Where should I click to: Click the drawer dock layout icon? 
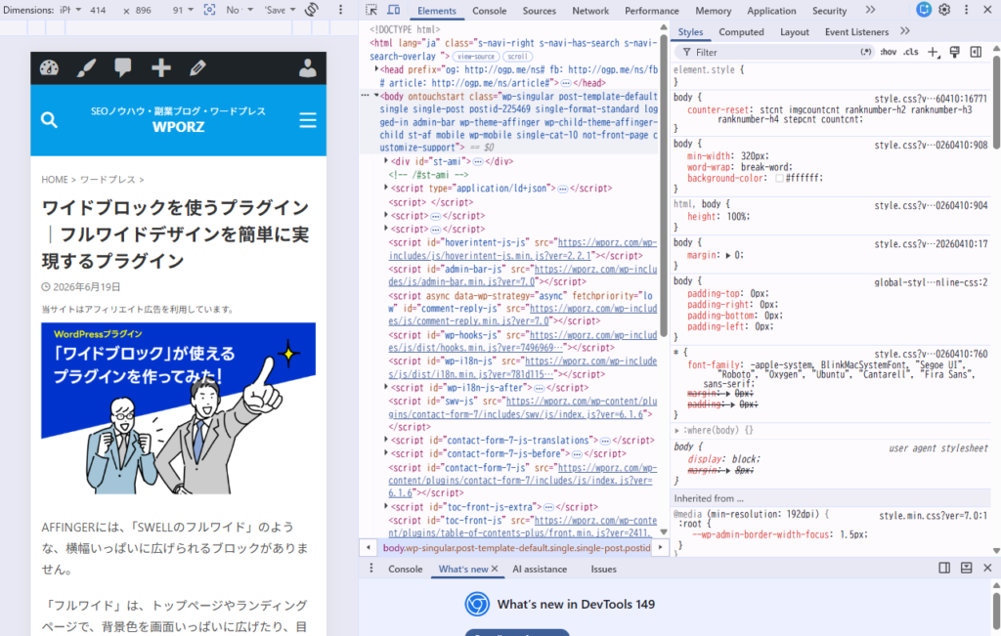click(x=944, y=568)
